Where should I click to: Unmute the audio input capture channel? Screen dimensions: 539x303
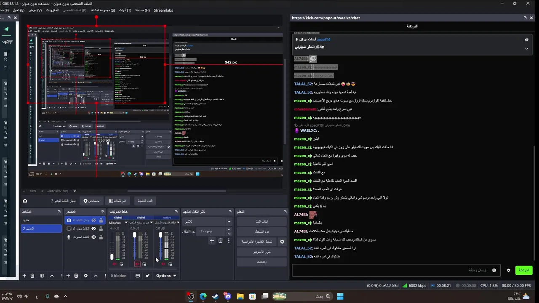tap(163, 264)
